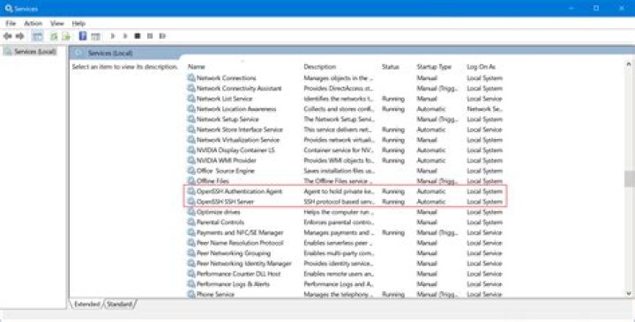Open the View menu

pyautogui.click(x=57, y=24)
